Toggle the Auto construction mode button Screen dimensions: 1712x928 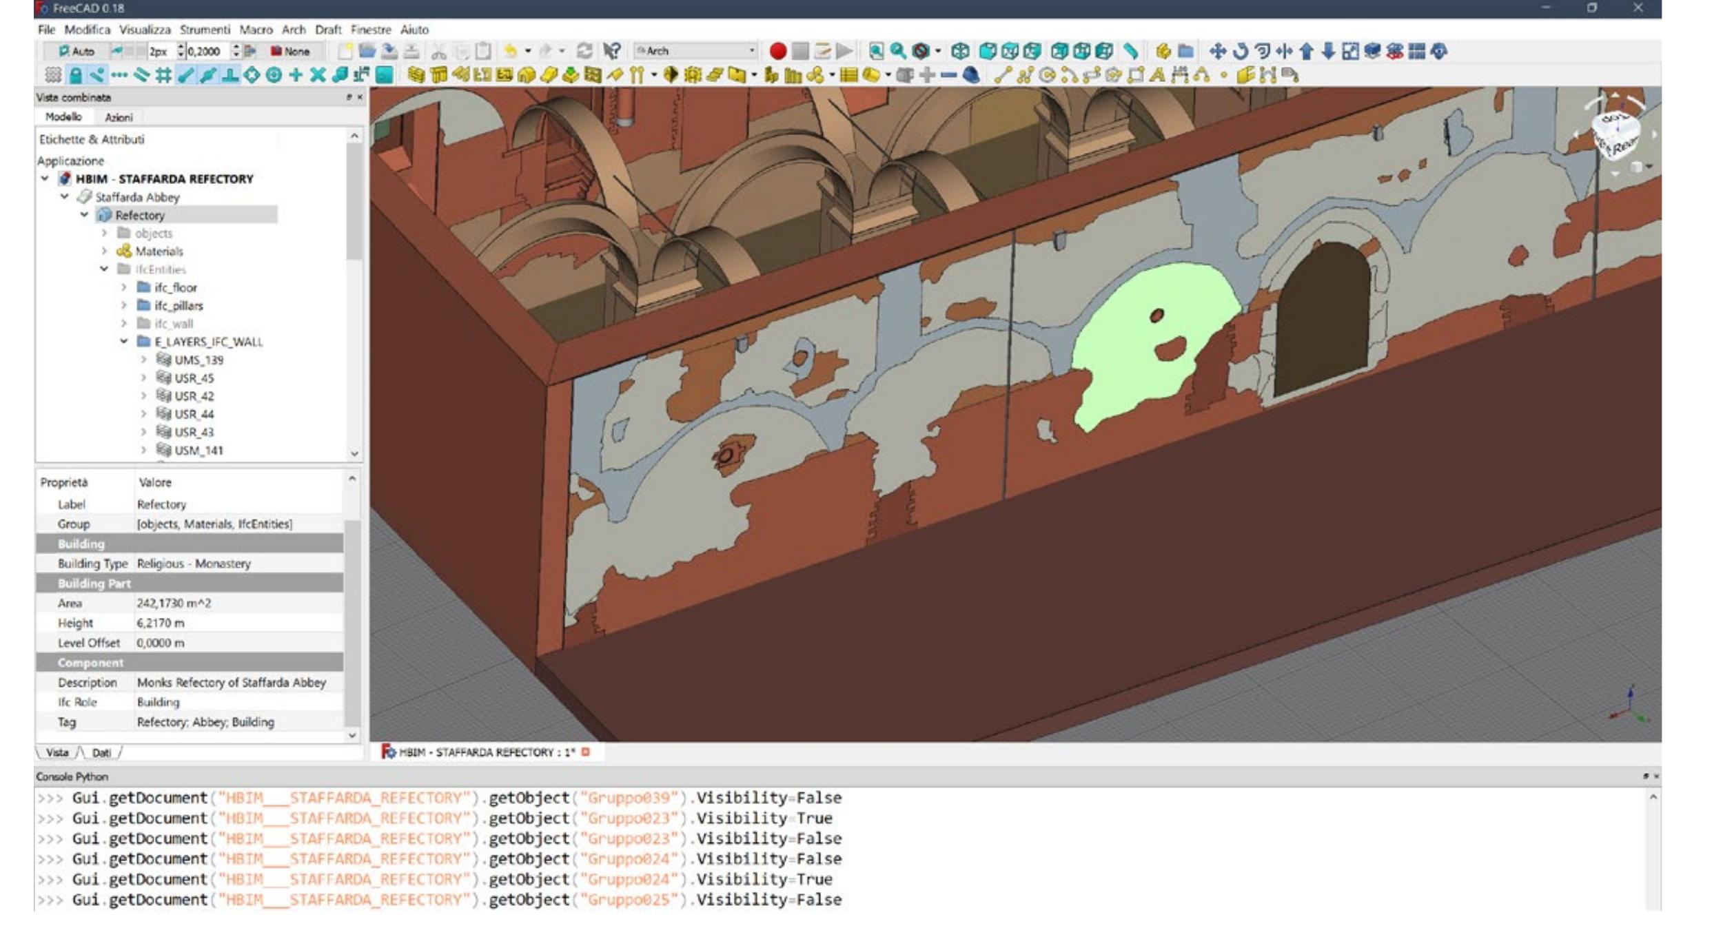pyautogui.click(x=76, y=51)
